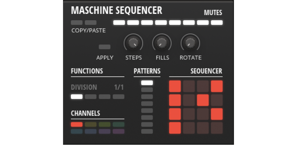Select the second Division button
This screenshot has height=145, width=297.
91,97
